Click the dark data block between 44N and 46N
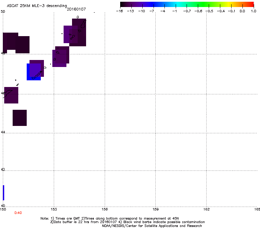Screen dimensions: 260x228 20,118
